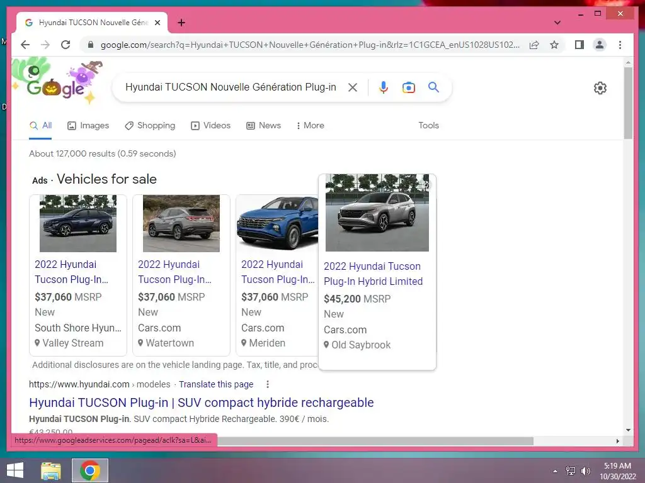Viewport: 645px width, 483px height.
Task: Expand the tab search dropdown arrow
Action: [x=557, y=23]
